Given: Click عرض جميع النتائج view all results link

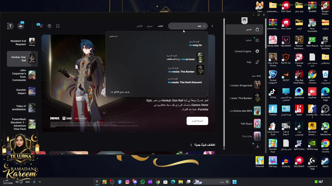Looking at the screenshot, I should tap(120, 92).
